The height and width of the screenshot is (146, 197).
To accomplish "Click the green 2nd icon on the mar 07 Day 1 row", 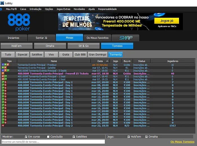I will coord(3,82).
